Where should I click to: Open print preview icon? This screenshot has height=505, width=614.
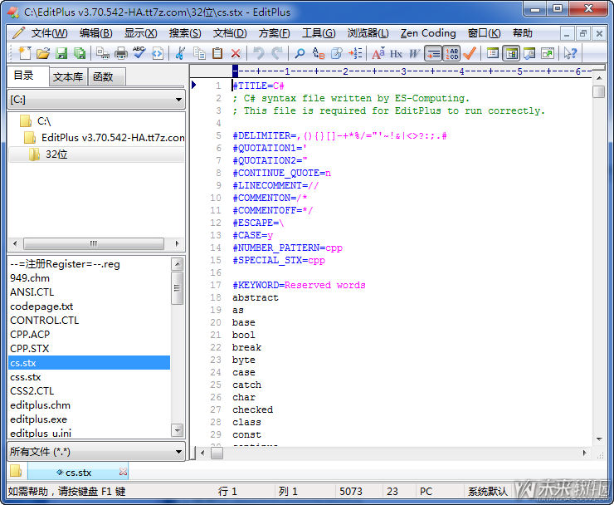[103, 53]
